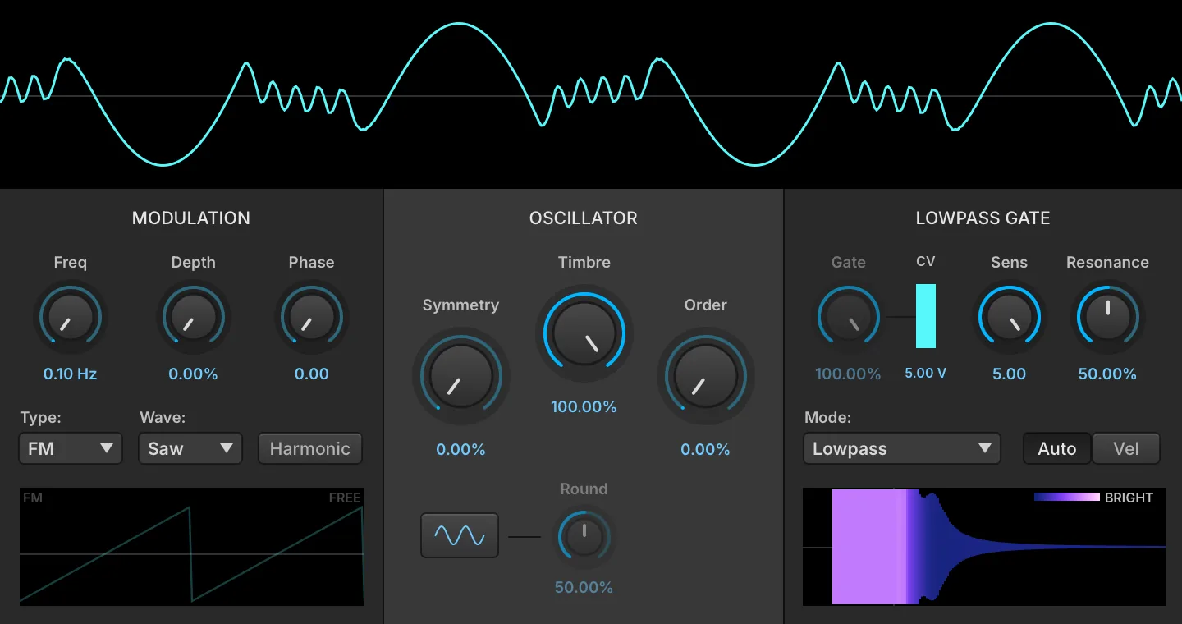
Task: Click the Phase value 0.00
Action: click(x=311, y=374)
